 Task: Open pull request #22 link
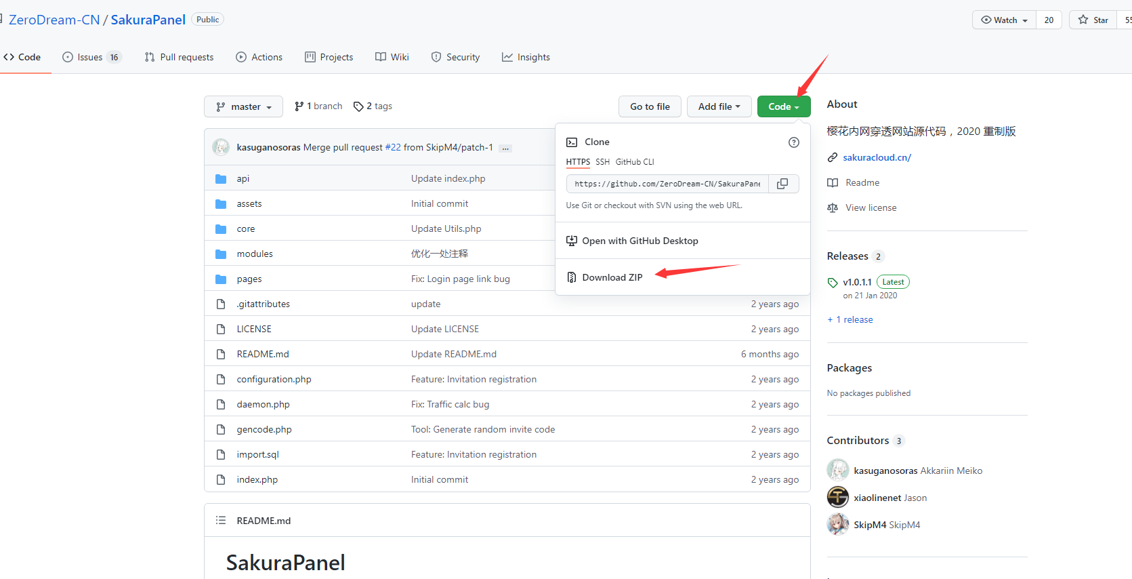(393, 148)
